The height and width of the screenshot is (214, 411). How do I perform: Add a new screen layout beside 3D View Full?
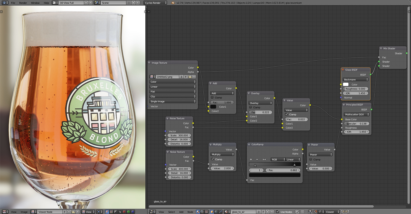86,3
